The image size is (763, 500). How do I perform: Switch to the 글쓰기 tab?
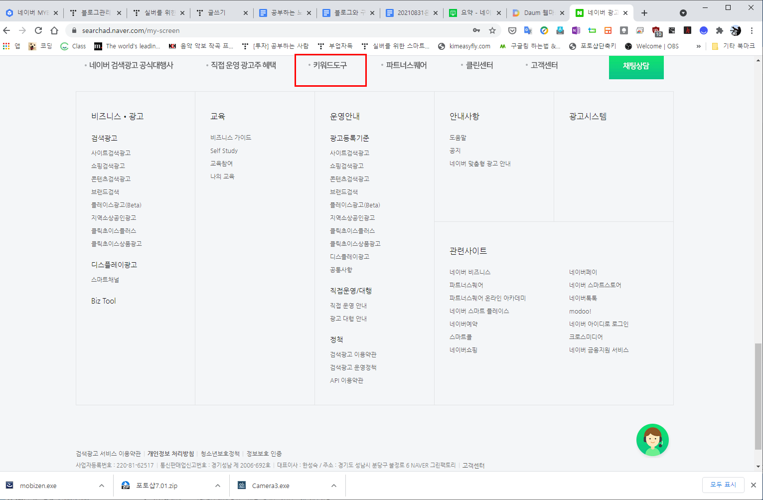coord(222,13)
